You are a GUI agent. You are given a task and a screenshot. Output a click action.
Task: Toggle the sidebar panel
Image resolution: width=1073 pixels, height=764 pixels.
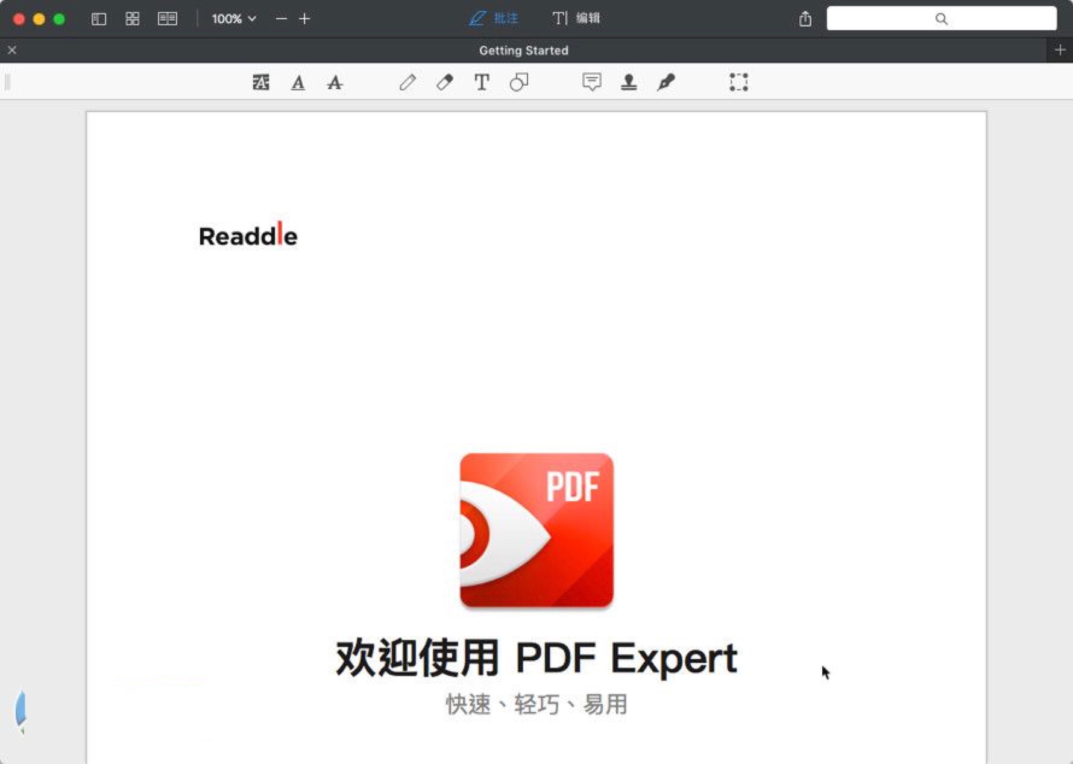[98, 19]
